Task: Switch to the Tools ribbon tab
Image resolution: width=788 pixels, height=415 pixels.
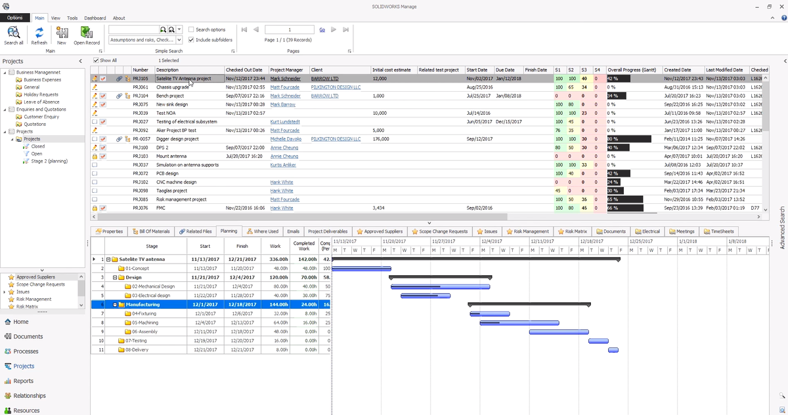Action: [72, 18]
